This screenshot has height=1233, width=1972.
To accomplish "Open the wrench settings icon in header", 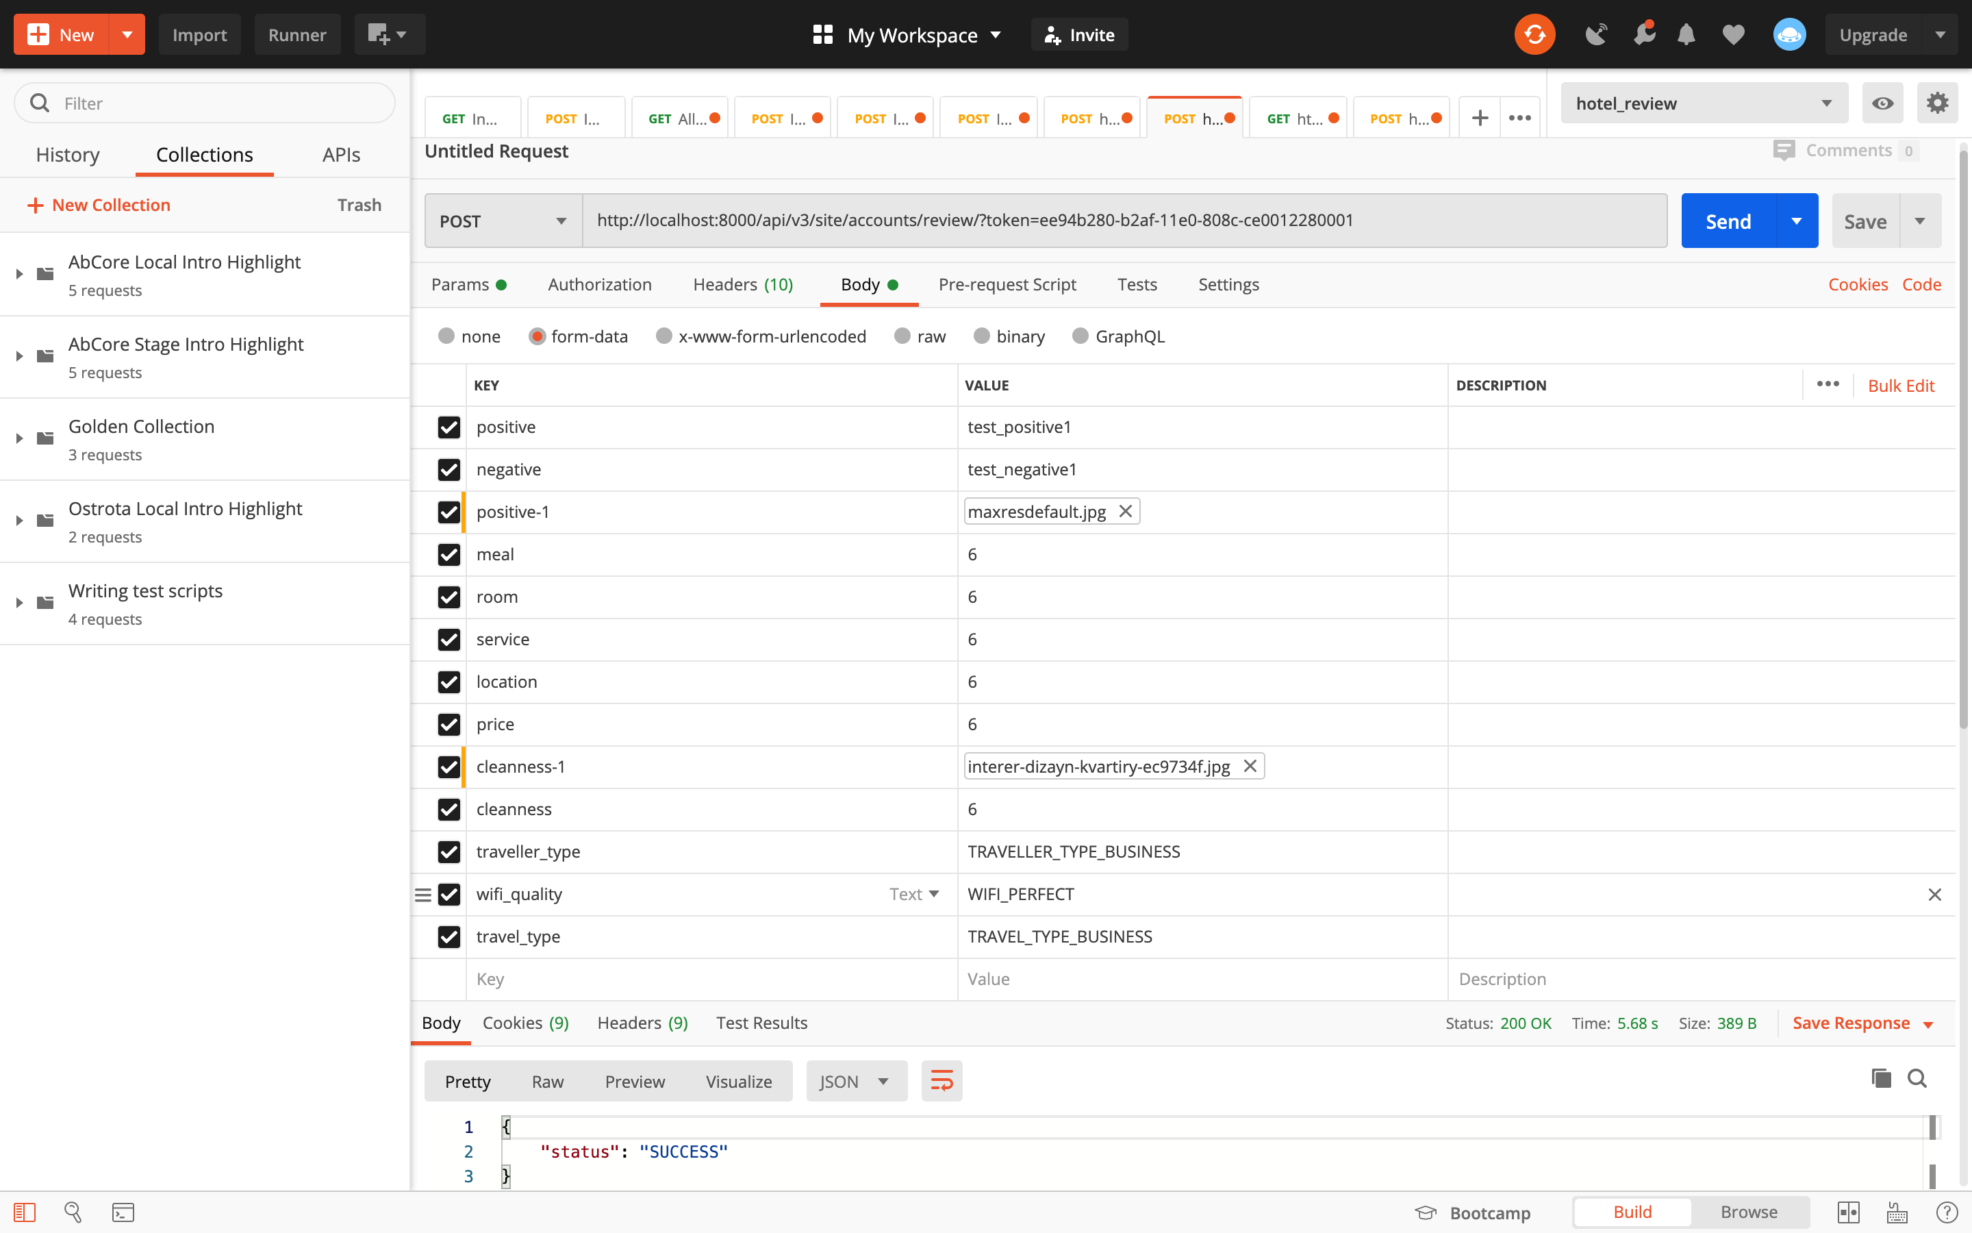I will [x=1643, y=34].
